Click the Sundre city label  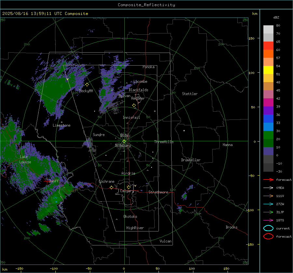[x=99, y=135]
